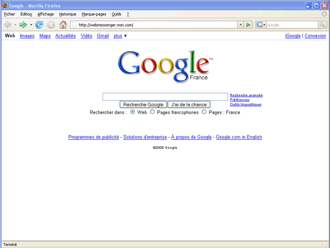Click the green Forward arrow icon
Image resolution: width=330 pixels, height=248 pixels.
pos(23,25)
